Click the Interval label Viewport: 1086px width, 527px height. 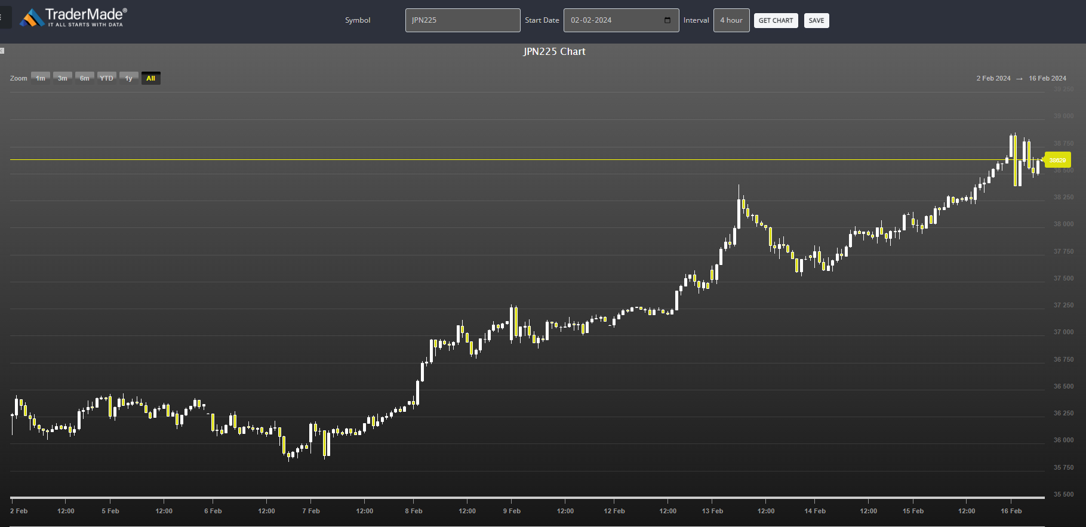pyautogui.click(x=696, y=20)
